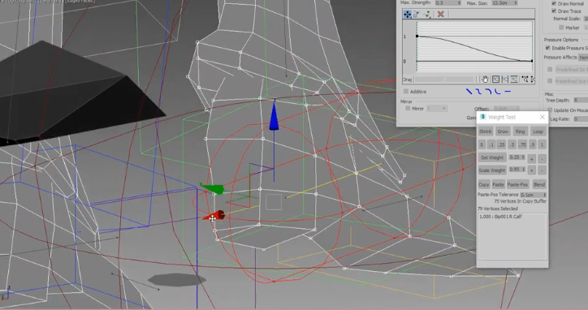Click the Tree Depth input field
Viewport: 588px width, 310px height.
[x=581, y=100]
